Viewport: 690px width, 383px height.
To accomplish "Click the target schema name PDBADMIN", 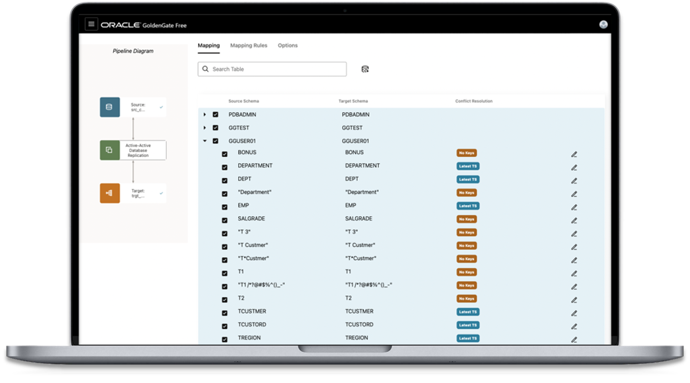I will (356, 114).
